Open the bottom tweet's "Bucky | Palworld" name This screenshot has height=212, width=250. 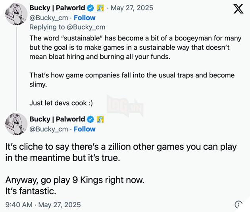click(x=57, y=119)
